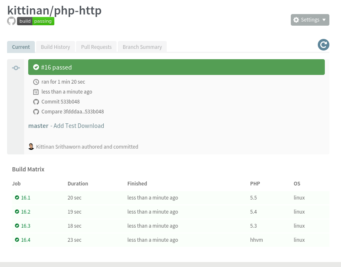The height and width of the screenshot is (267, 341).
Task: Click the gear icon in Settings
Action: [x=296, y=20]
